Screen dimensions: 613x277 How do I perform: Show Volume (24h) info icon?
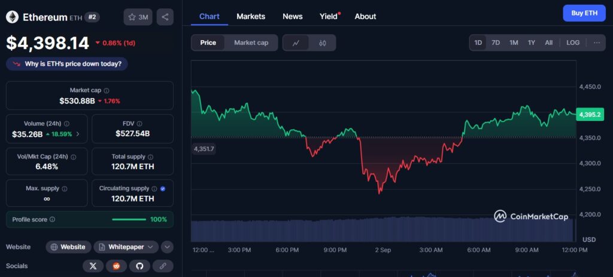point(66,123)
